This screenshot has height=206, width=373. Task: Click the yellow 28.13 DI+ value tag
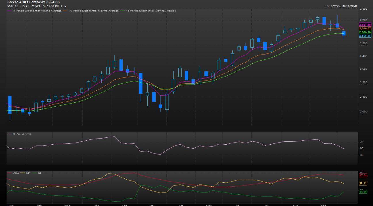pos(364,183)
